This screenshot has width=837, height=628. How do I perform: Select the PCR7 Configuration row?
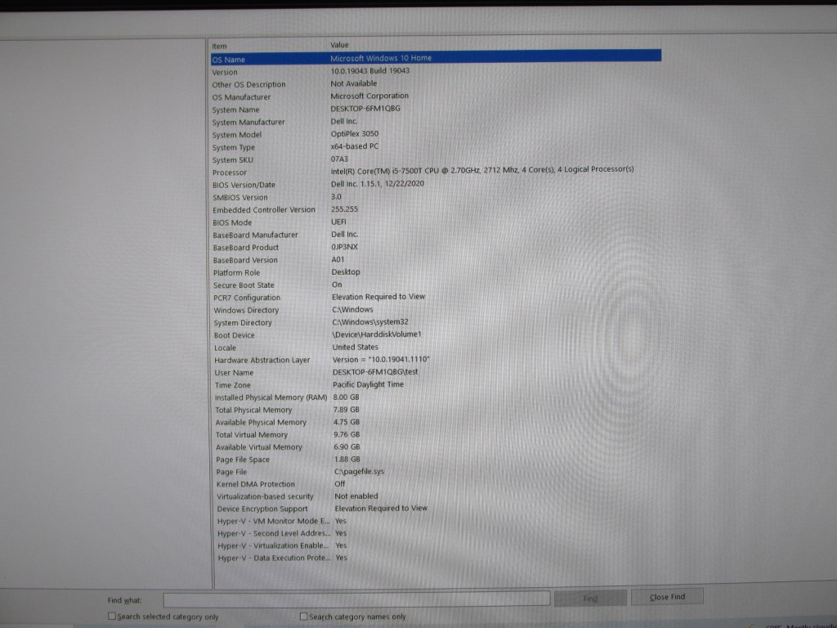click(436, 298)
